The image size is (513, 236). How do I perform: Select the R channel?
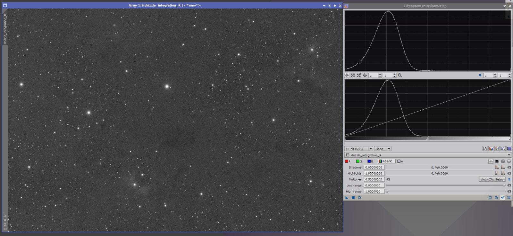348,161
